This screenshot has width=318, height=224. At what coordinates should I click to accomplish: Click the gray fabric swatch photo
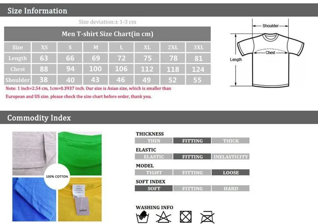[34, 154]
